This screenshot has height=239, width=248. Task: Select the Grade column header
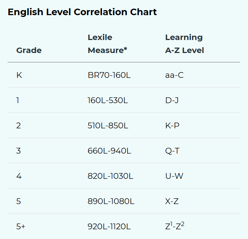coord(29,50)
